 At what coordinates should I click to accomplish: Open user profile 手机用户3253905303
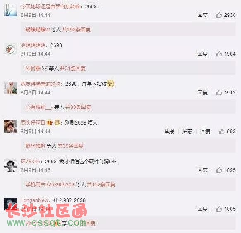coord(50,185)
